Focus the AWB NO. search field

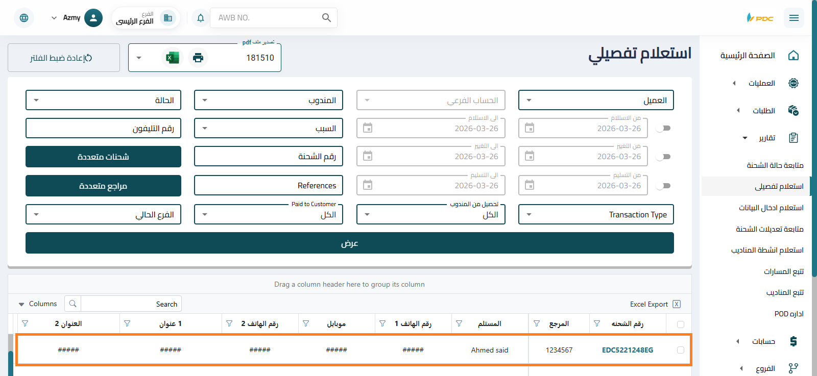point(266,18)
